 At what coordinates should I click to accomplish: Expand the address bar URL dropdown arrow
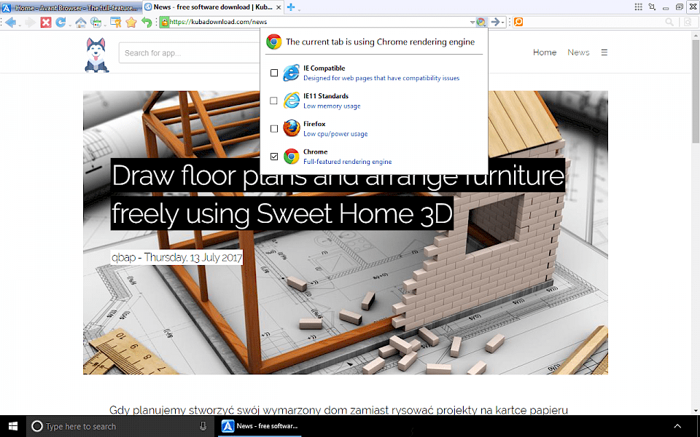[472, 23]
